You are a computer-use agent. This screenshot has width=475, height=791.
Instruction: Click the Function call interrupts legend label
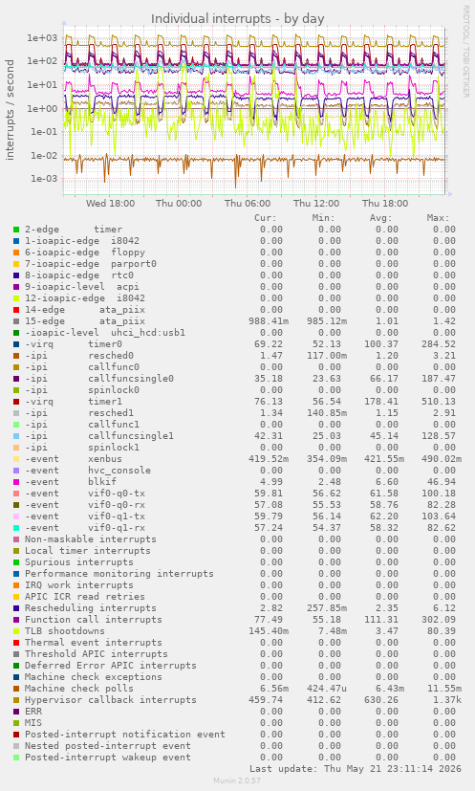click(94, 620)
